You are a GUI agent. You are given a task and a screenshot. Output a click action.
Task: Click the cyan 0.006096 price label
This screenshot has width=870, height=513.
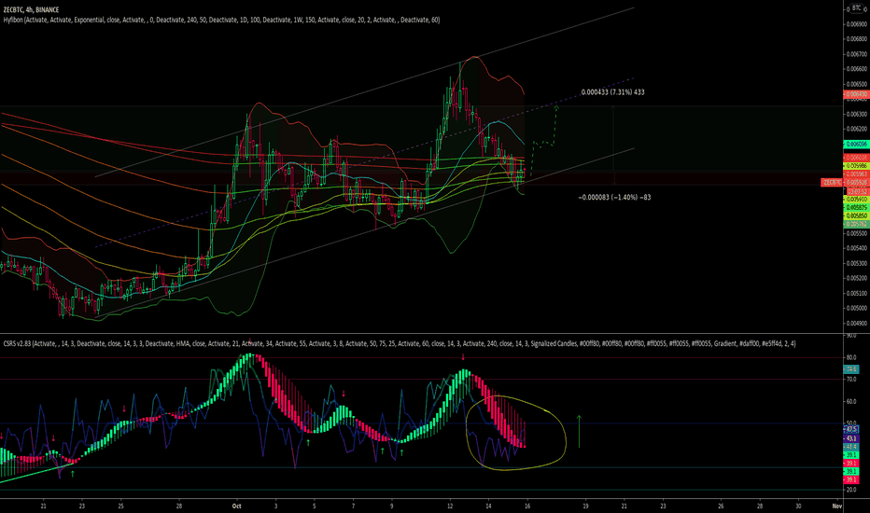point(856,145)
